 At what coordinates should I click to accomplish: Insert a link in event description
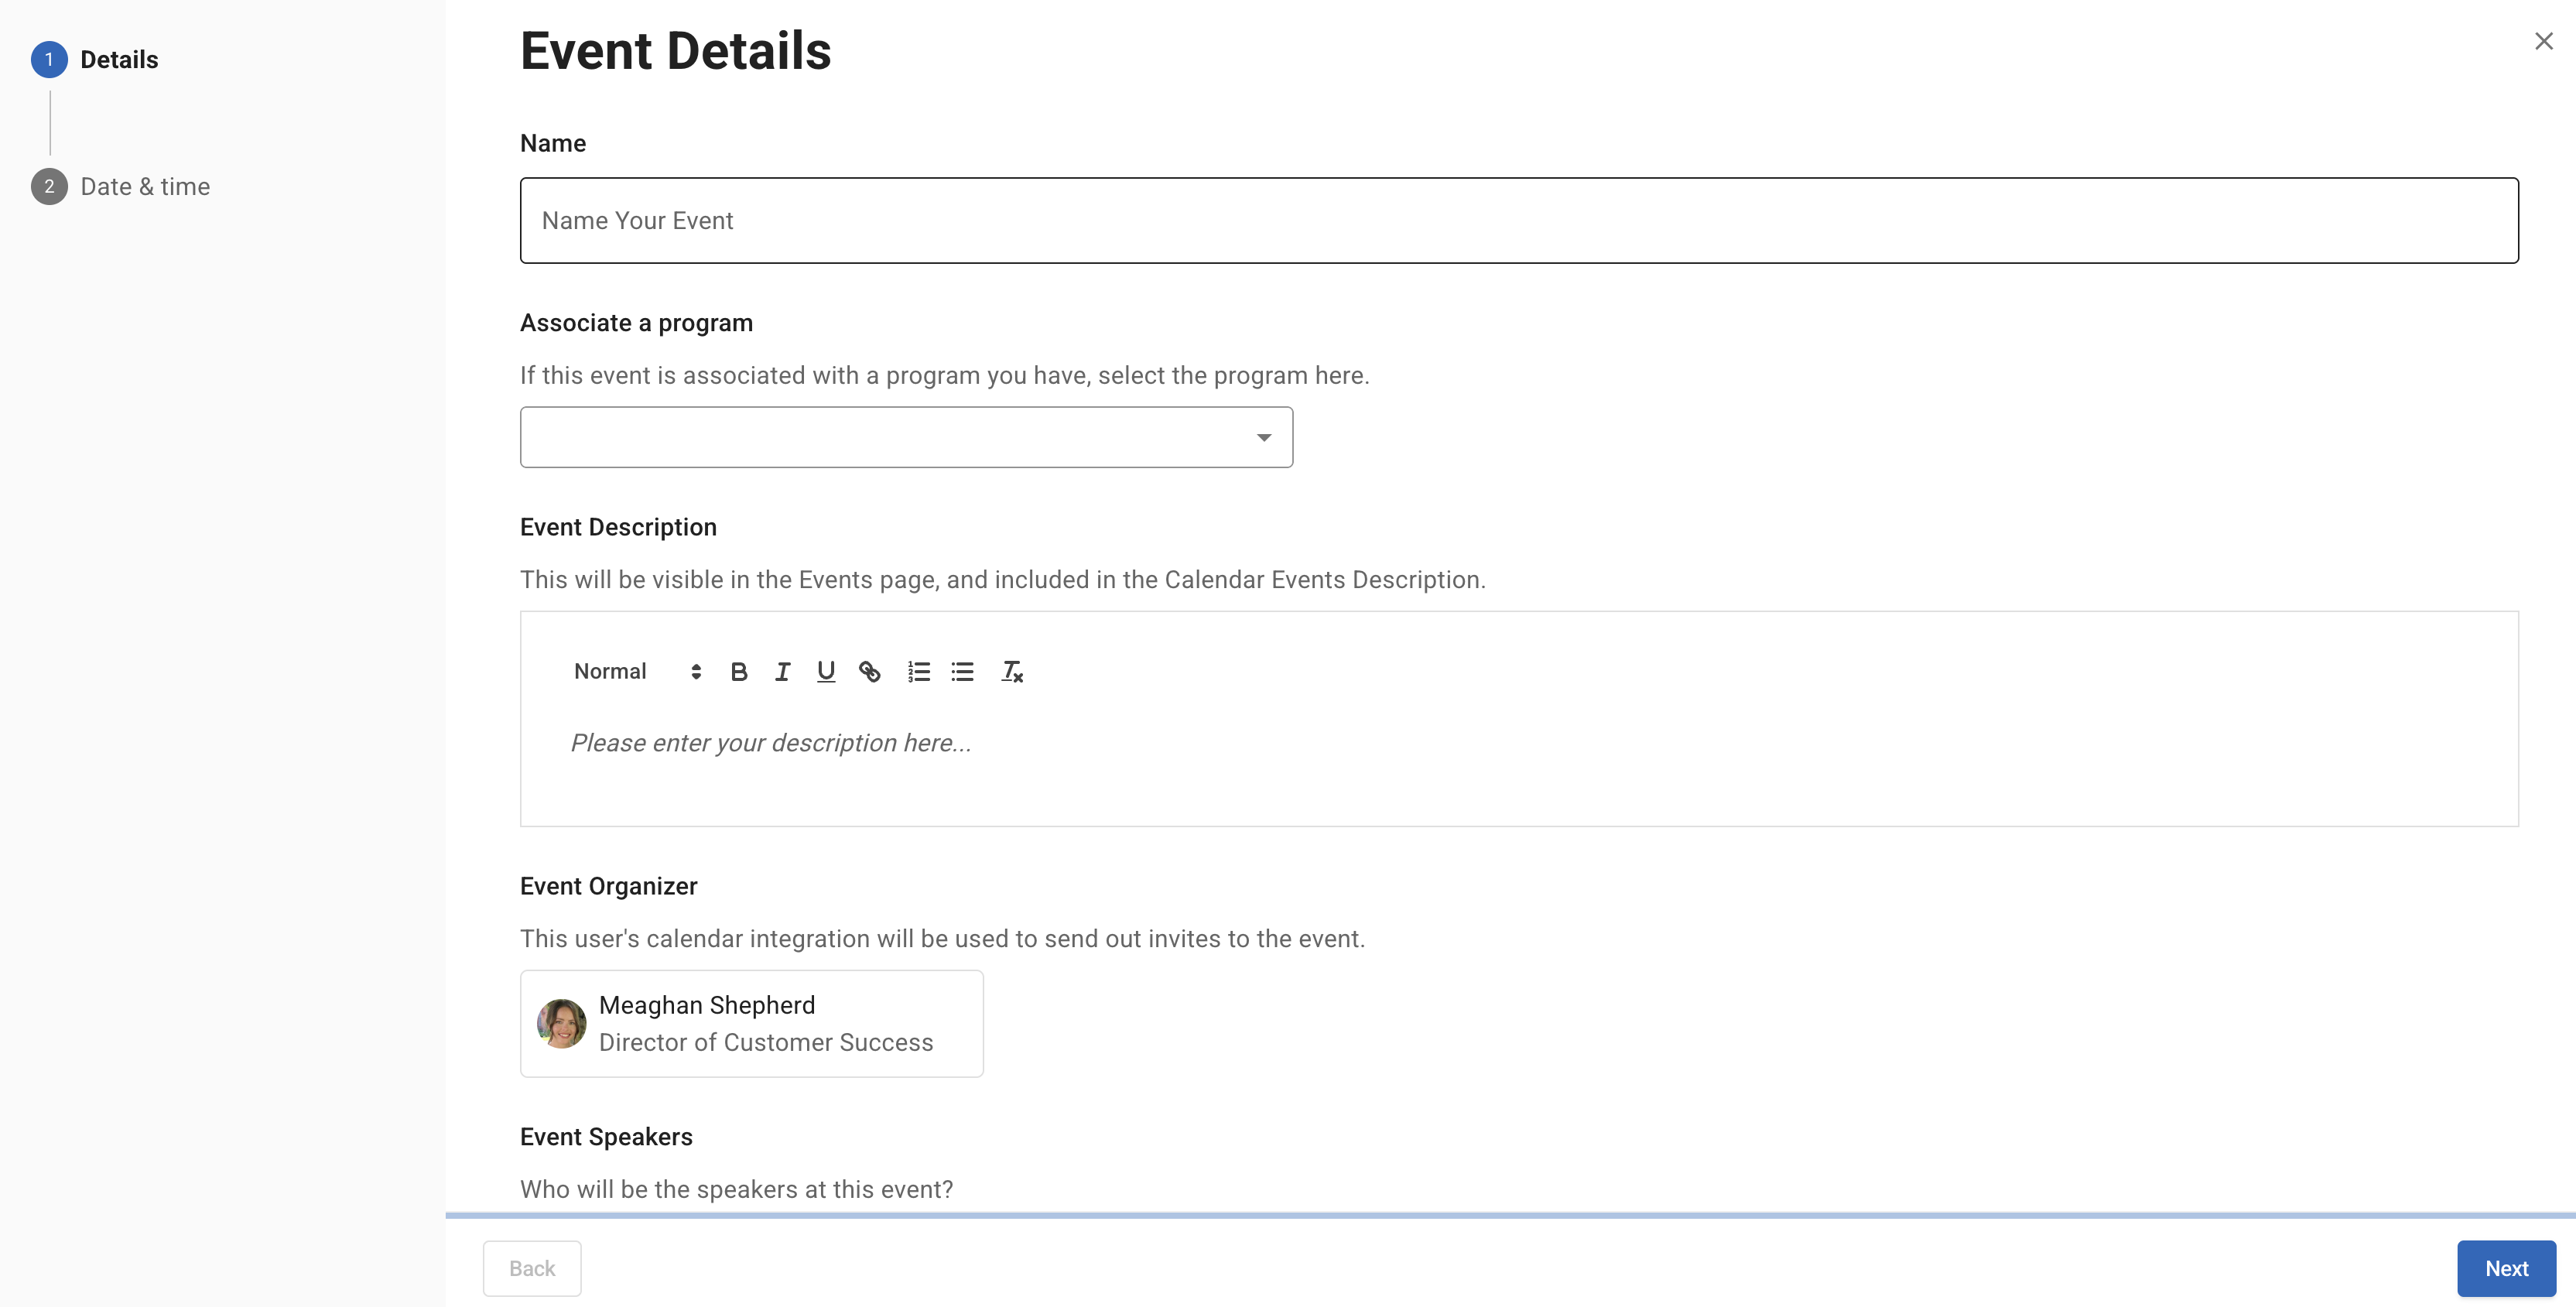click(x=870, y=672)
